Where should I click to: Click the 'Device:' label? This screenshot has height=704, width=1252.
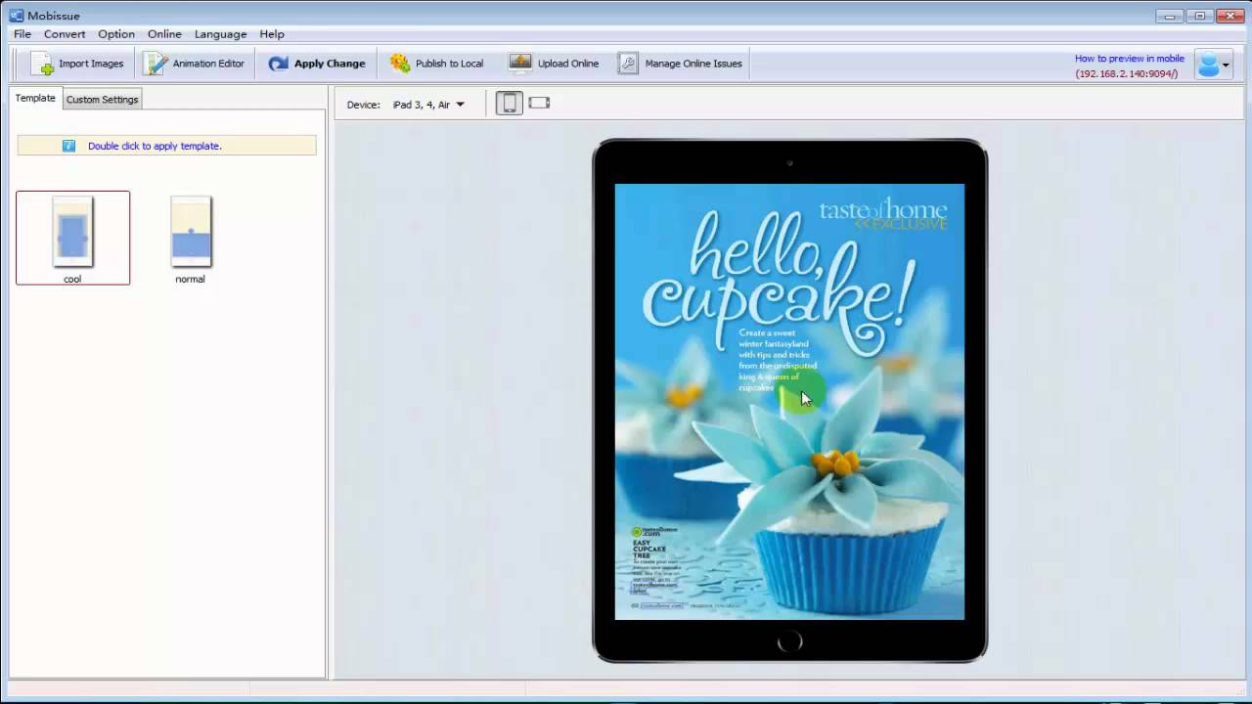click(363, 105)
